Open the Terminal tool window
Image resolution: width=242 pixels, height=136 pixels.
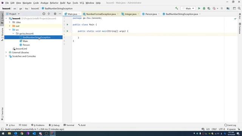[x=69, y=125]
